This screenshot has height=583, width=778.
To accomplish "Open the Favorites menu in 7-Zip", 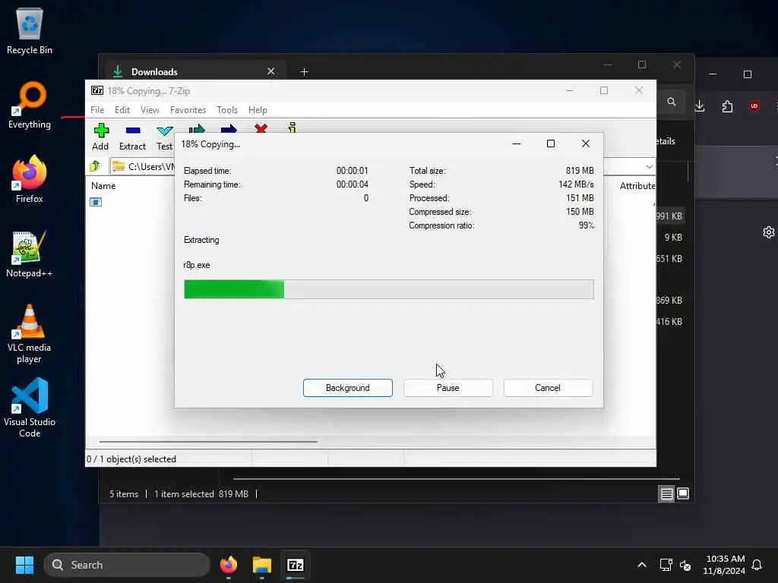I will point(188,110).
